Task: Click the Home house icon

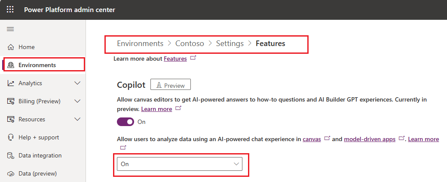Action: pos(11,47)
